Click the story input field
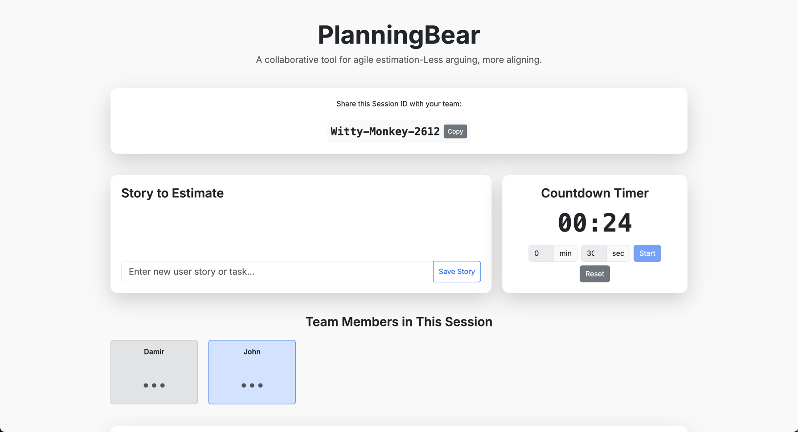Image resolution: width=798 pixels, height=432 pixels. pyautogui.click(x=276, y=271)
